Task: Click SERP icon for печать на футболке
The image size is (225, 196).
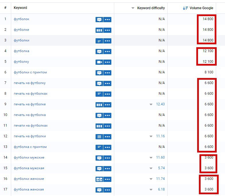Action: [99, 105]
